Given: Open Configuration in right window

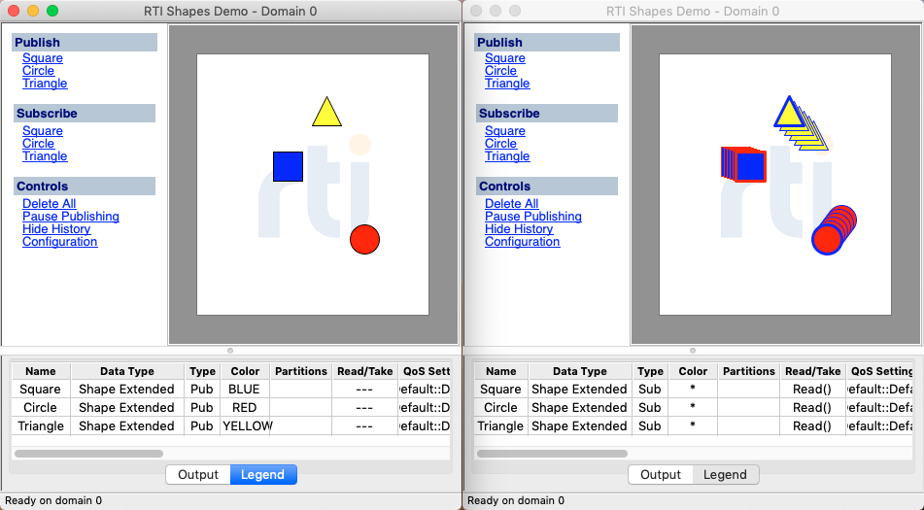Looking at the screenshot, I should pyautogui.click(x=522, y=242).
